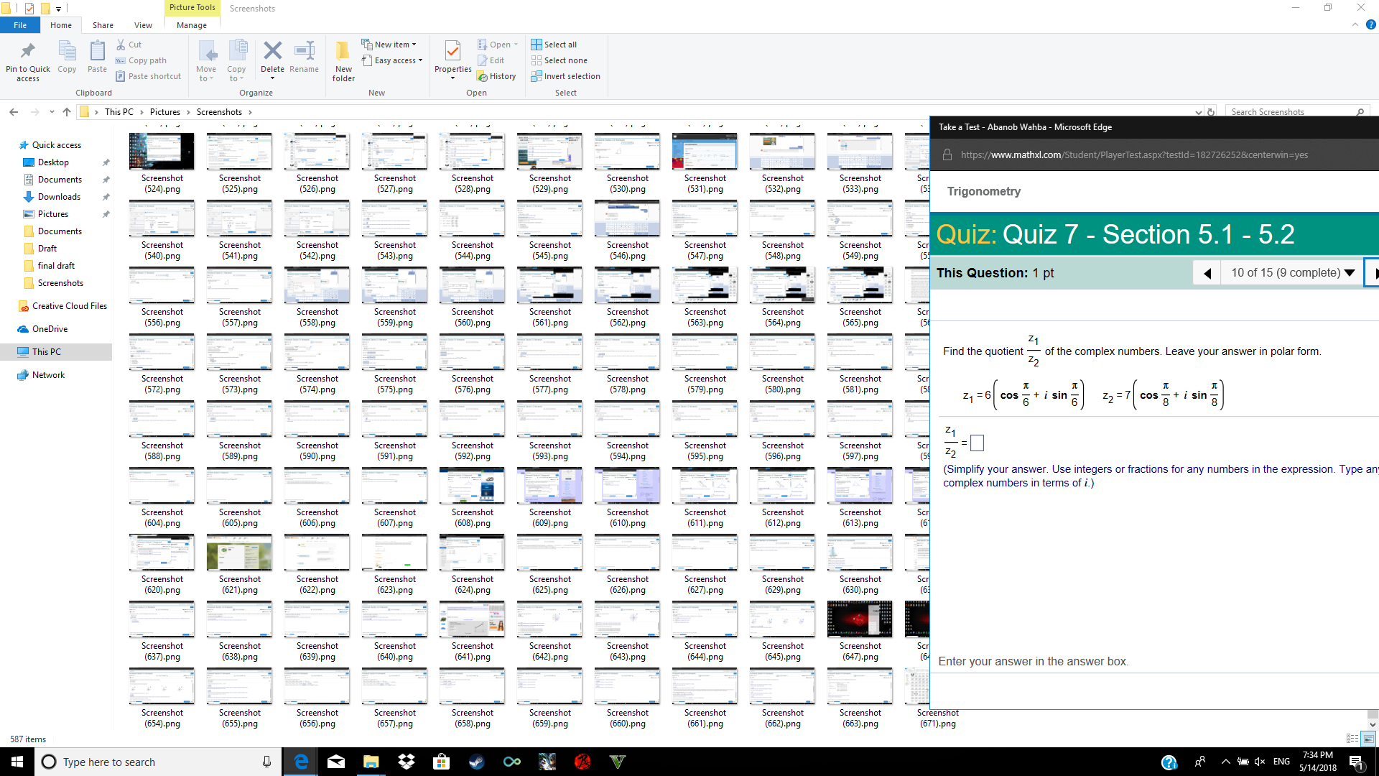The image size is (1379, 776).
Task: Click Pictures in the address breadcrumb
Action: tap(165, 112)
